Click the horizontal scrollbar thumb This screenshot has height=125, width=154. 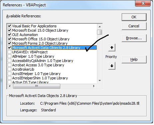37,86
